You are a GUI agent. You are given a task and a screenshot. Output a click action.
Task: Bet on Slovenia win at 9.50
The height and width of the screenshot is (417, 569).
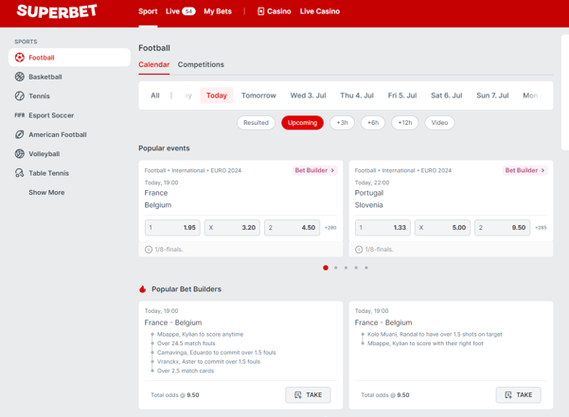tap(502, 228)
